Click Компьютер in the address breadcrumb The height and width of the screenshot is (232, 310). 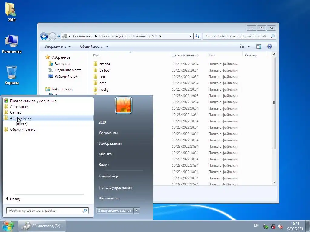coord(82,36)
